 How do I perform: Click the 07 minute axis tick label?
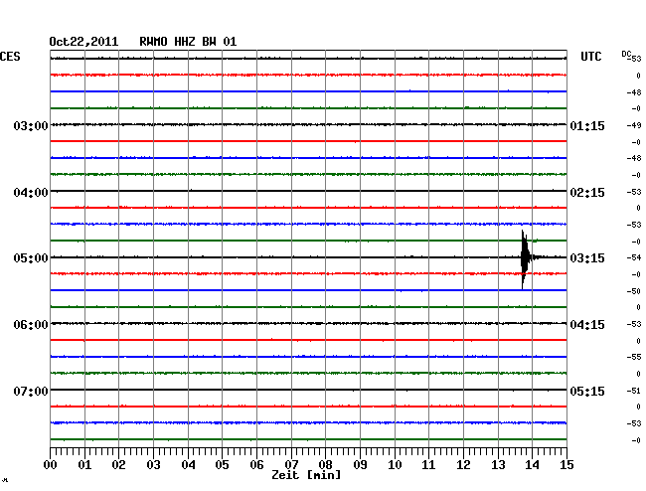click(x=291, y=465)
